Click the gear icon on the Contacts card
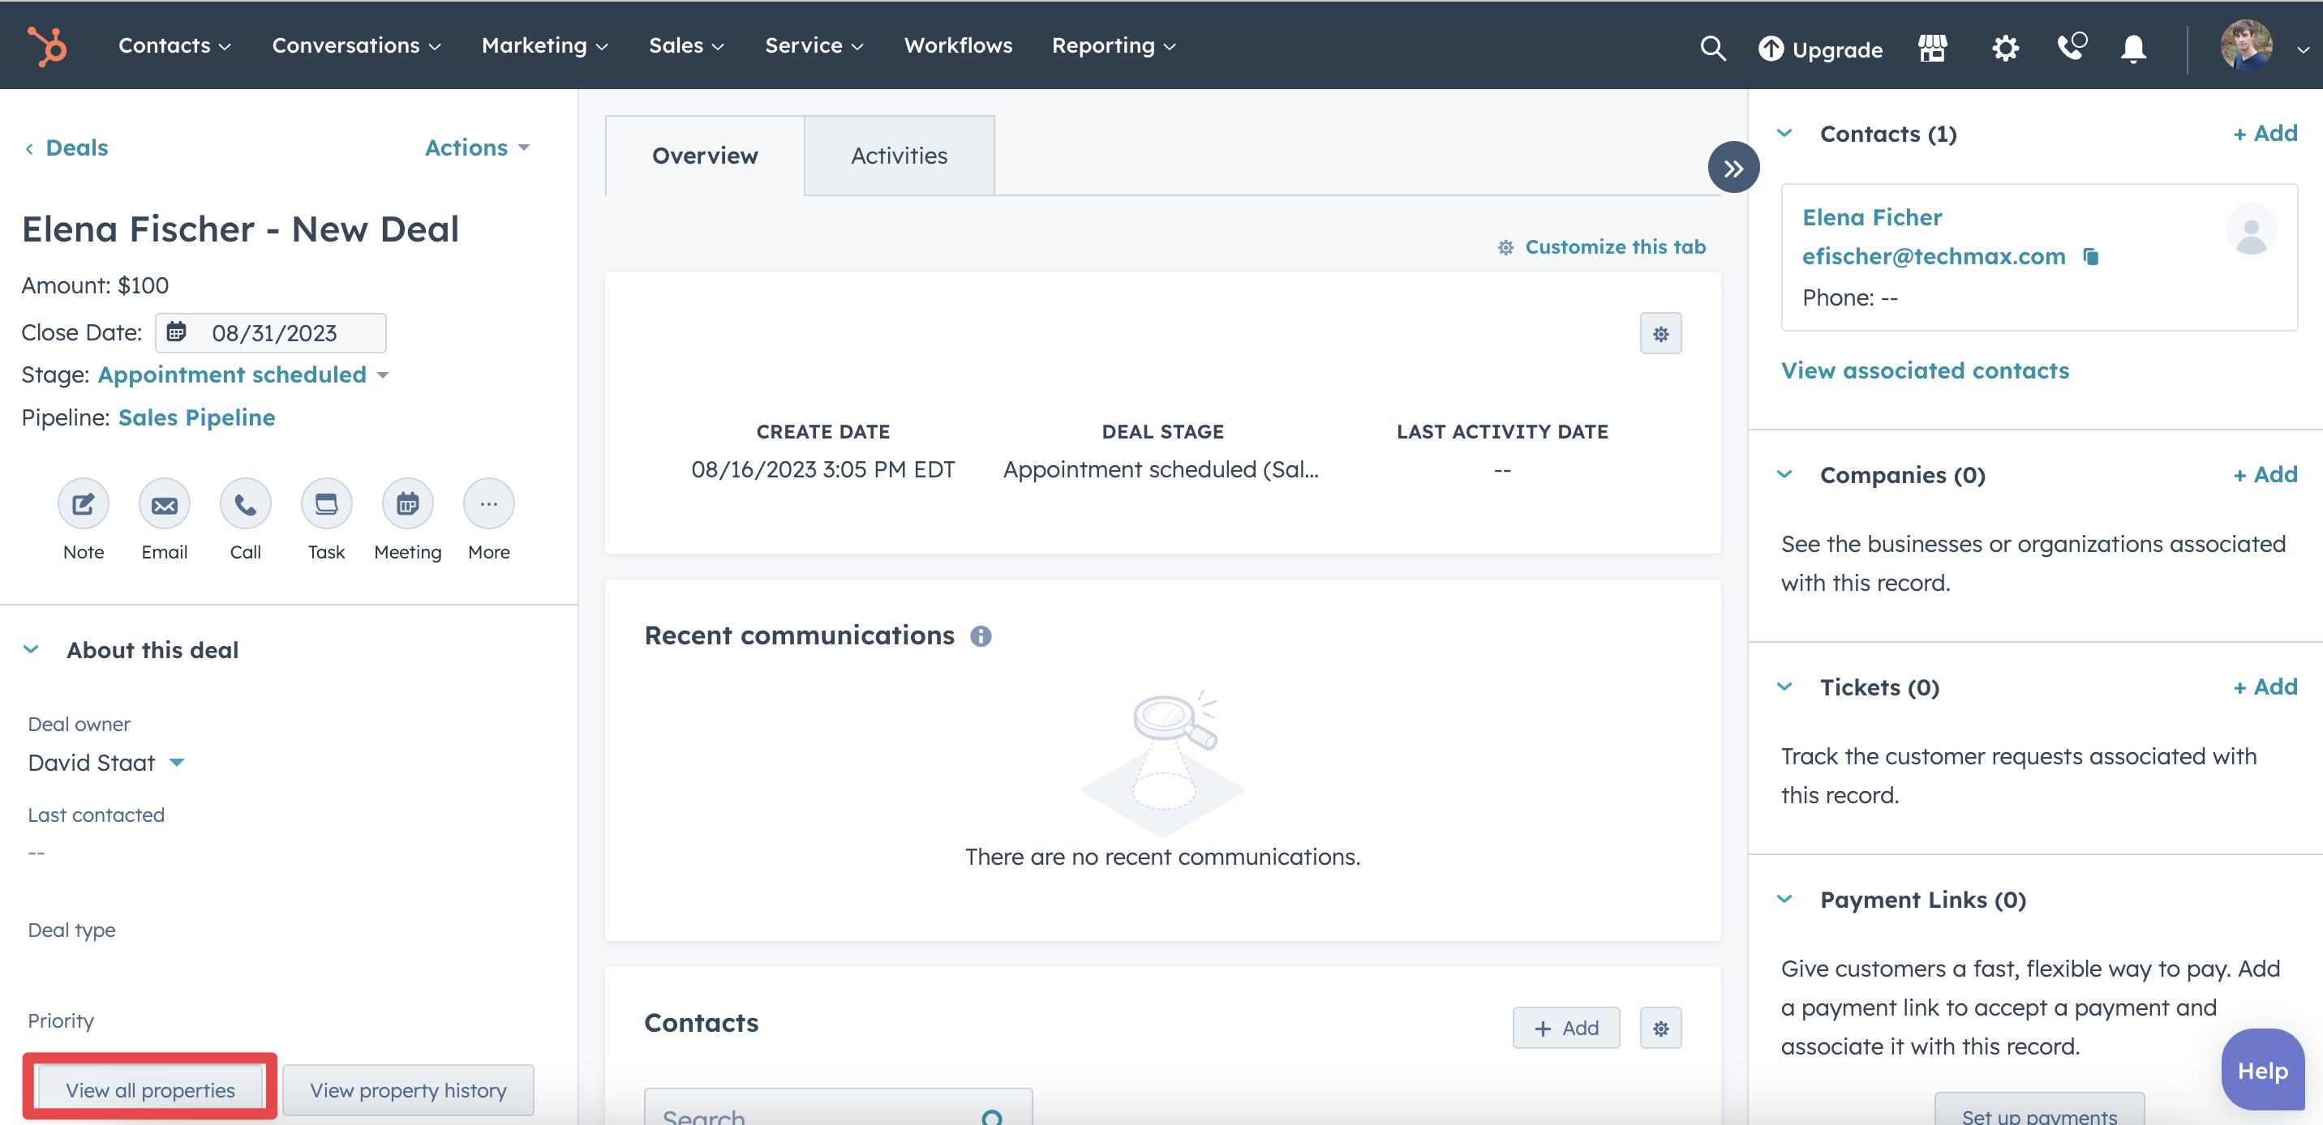The height and width of the screenshot is (1125, 2323). pos(1660,1029)
